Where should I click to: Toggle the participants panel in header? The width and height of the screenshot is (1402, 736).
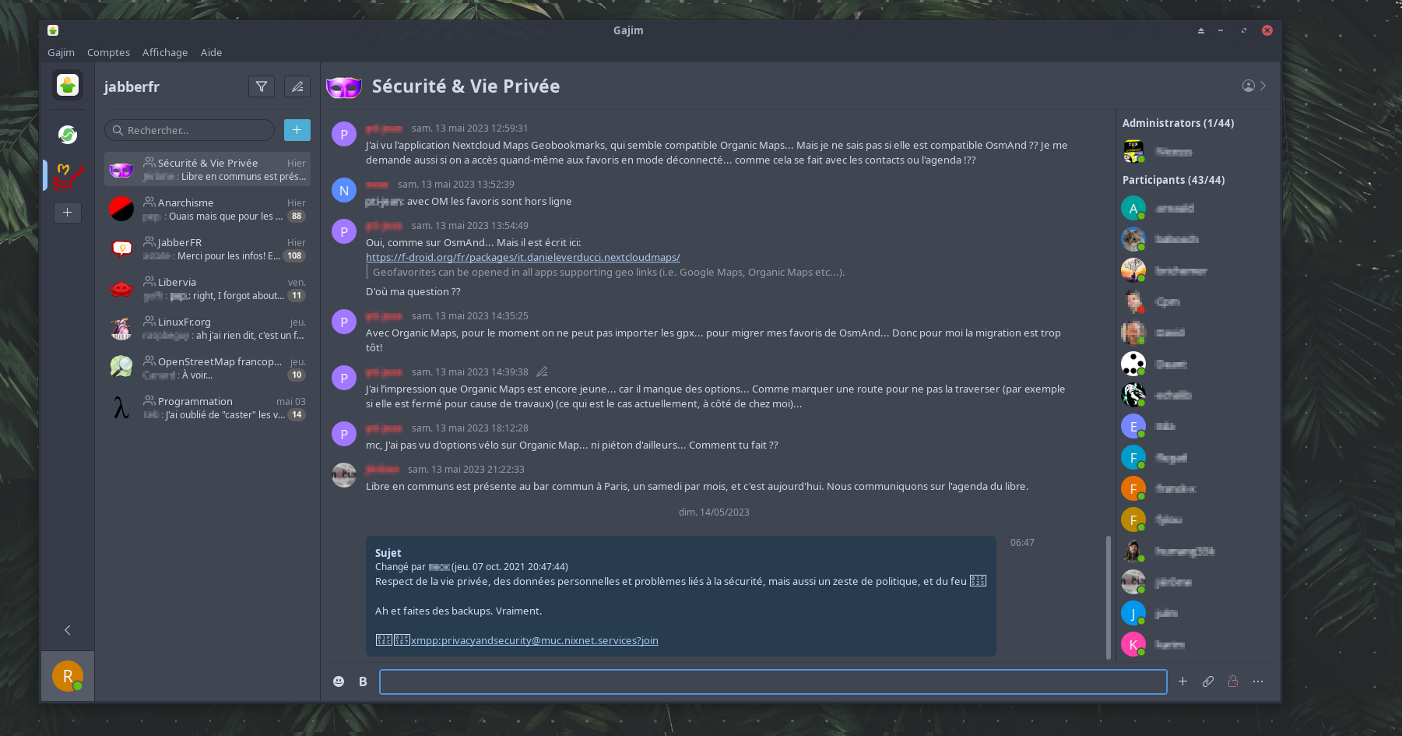pos(1253,86)
